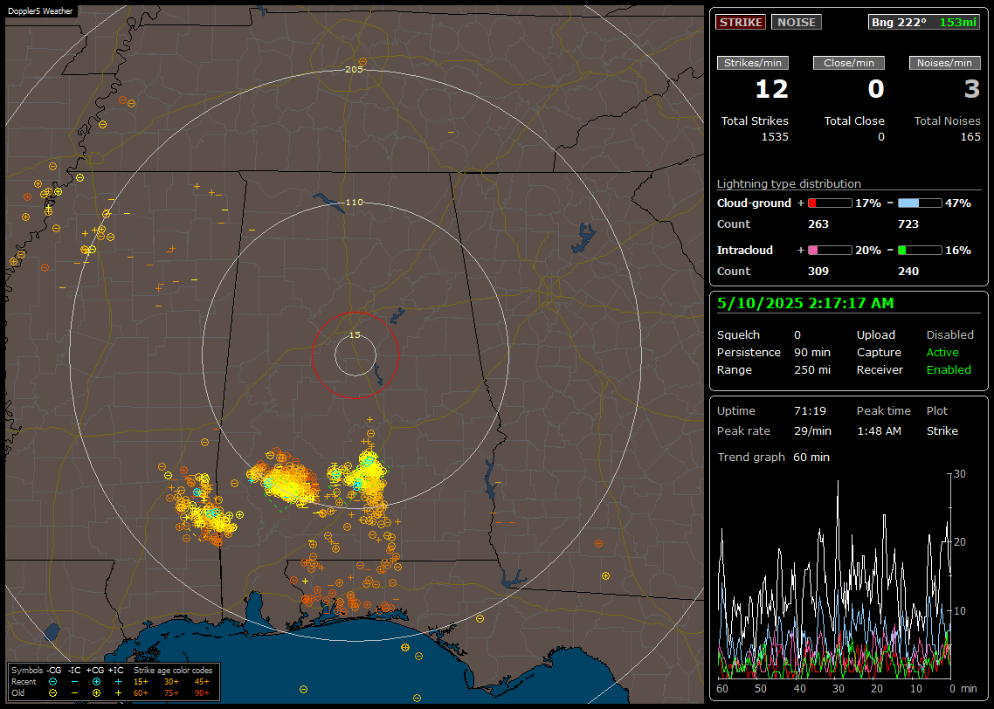
Task: Select the Close/min header button
Action: [x=849, y=63]
